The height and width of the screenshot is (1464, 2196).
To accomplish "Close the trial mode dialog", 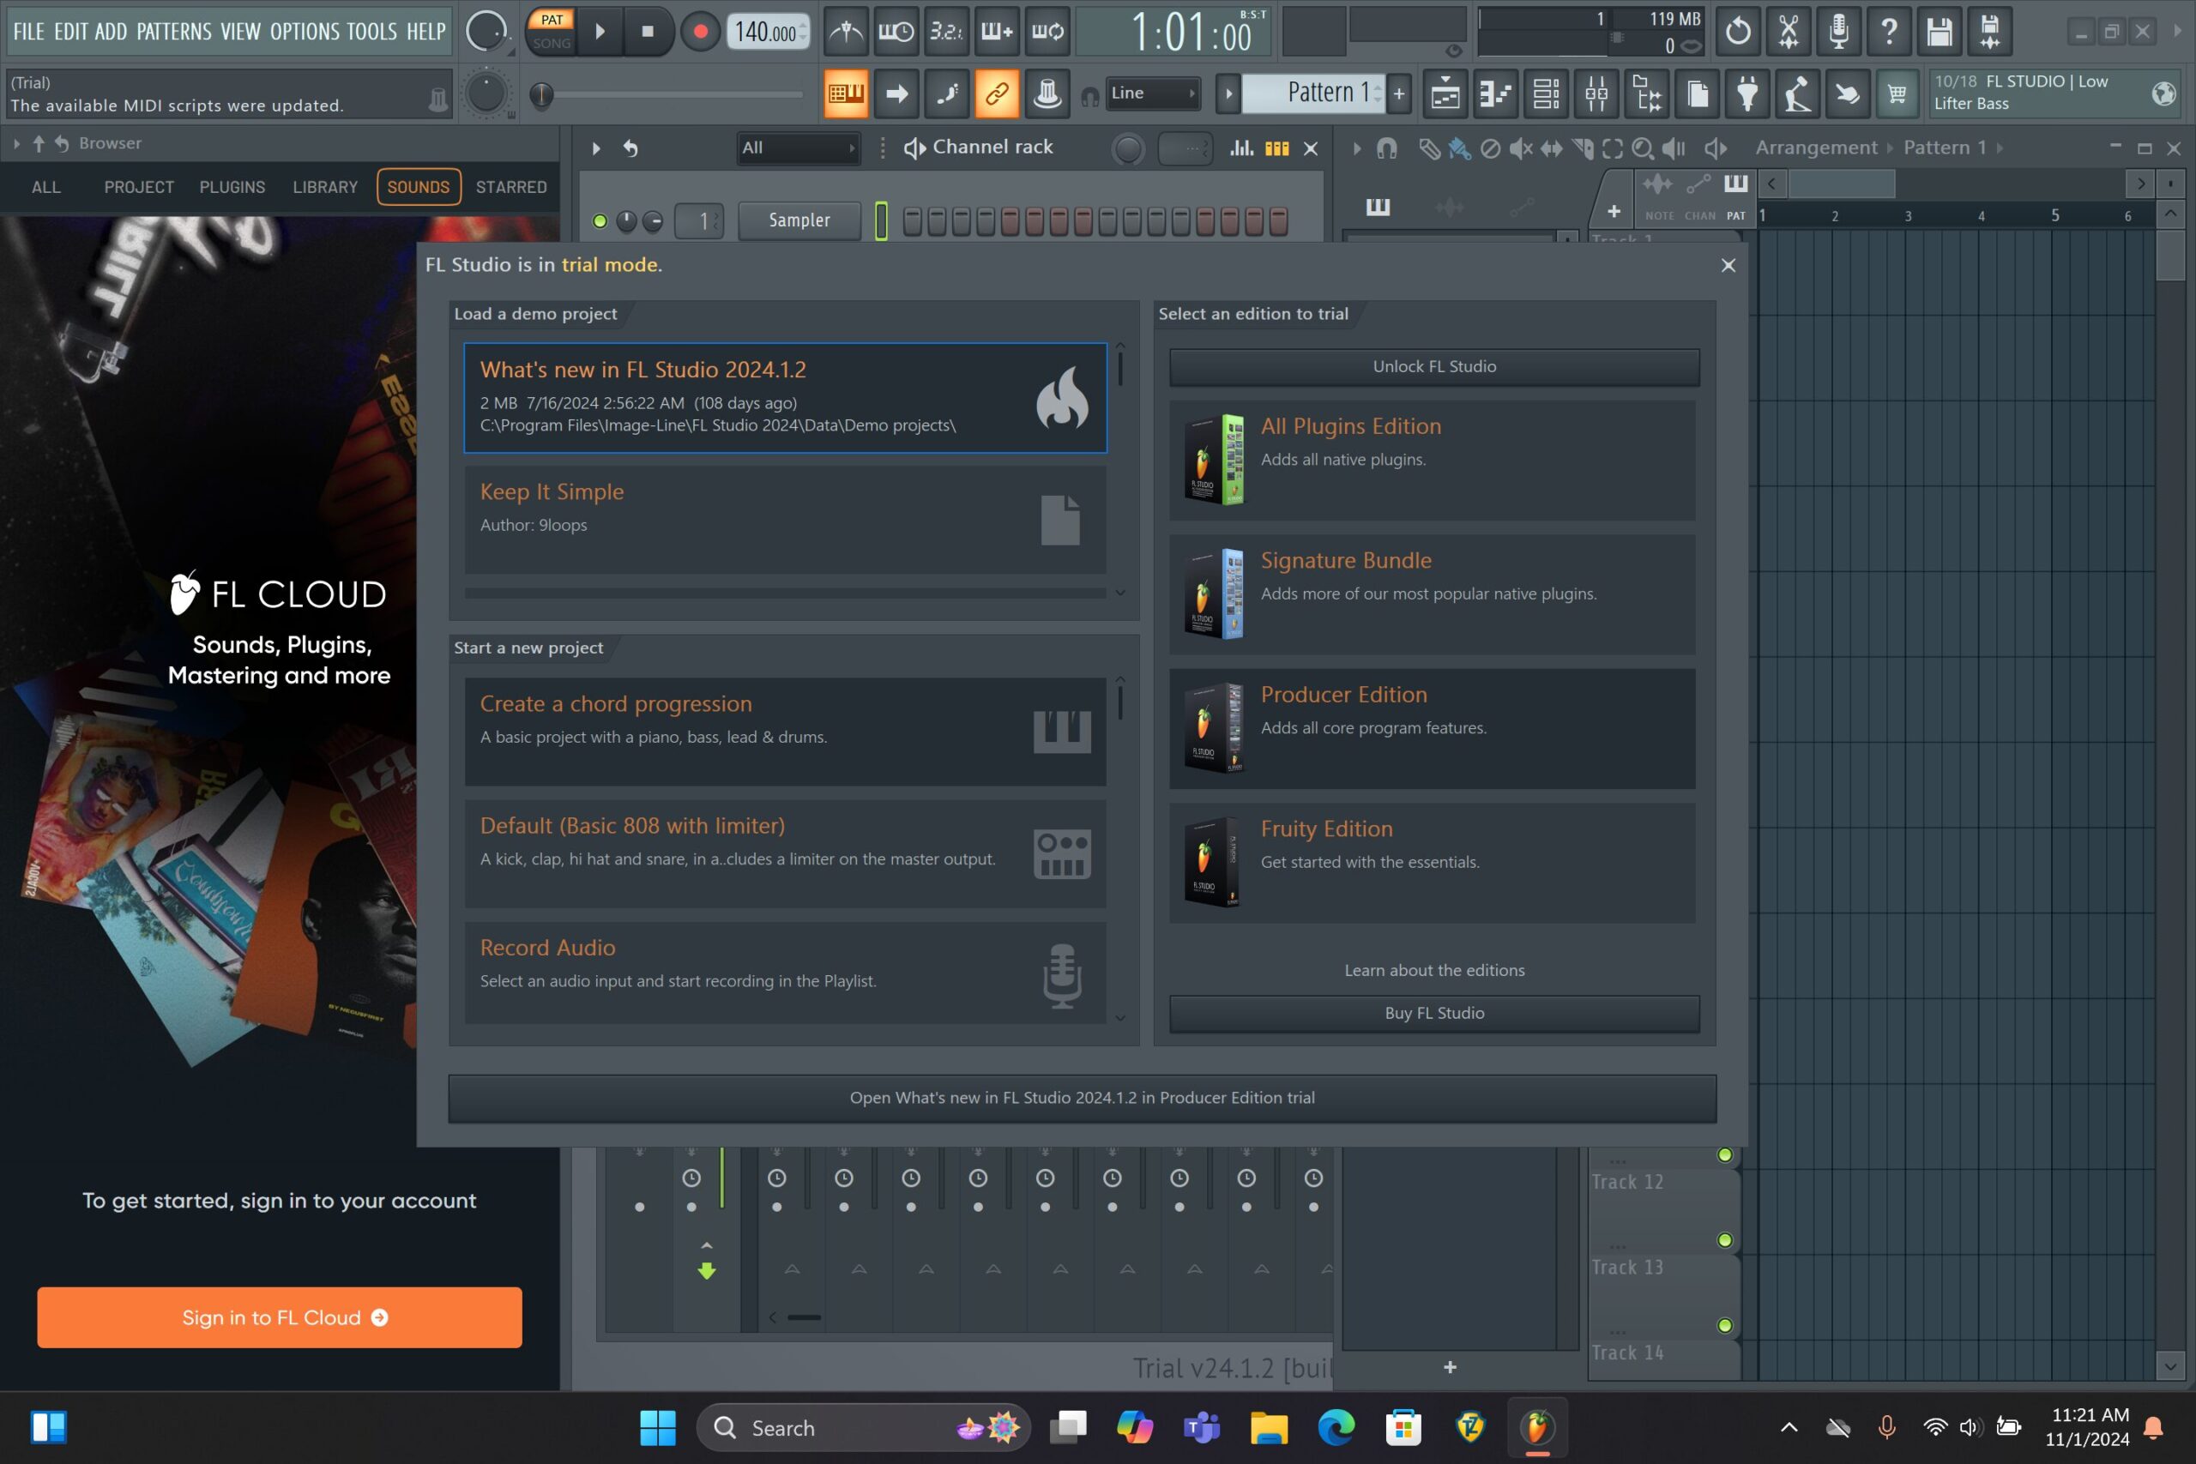I will 1728,265.
